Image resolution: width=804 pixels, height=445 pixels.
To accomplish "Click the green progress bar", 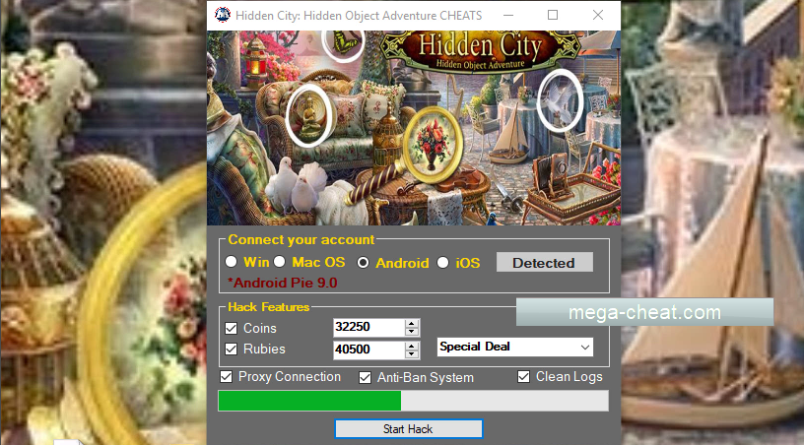I will point(413,401).
